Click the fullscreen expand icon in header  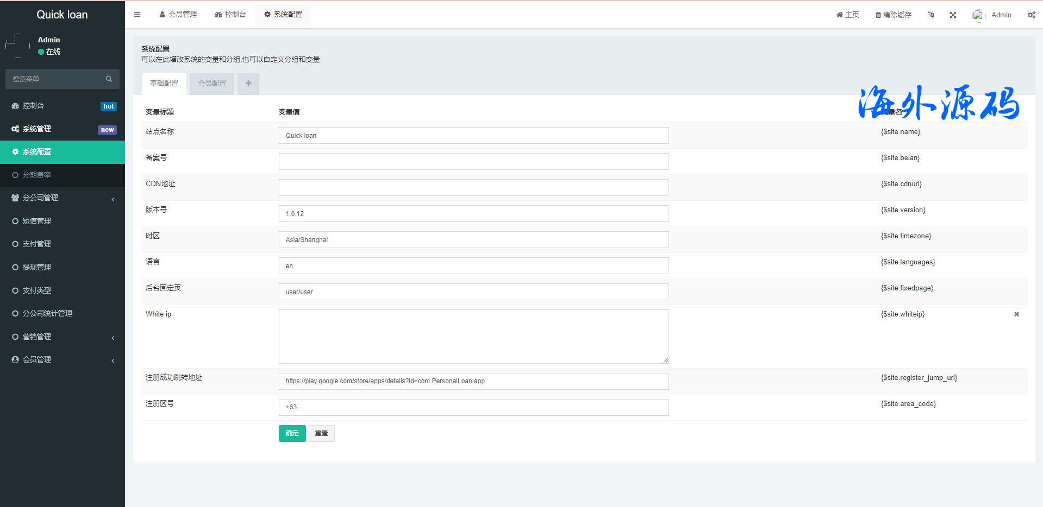click(953, 15)
